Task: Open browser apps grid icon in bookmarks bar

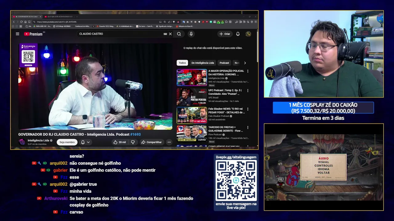Action: point(21,26)
